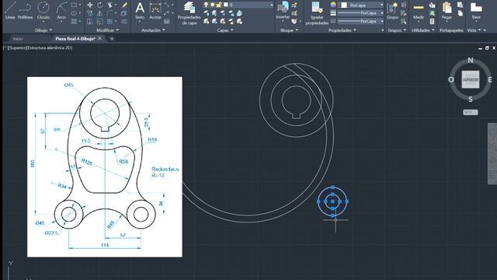Choose the Fillet (Empalme) tool
The height and width of the screenshot is (280, 497).
[x=109, y=13]
